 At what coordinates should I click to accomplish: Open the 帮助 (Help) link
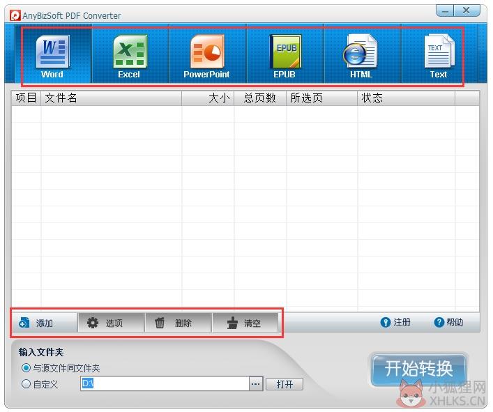tap(448, 322)
